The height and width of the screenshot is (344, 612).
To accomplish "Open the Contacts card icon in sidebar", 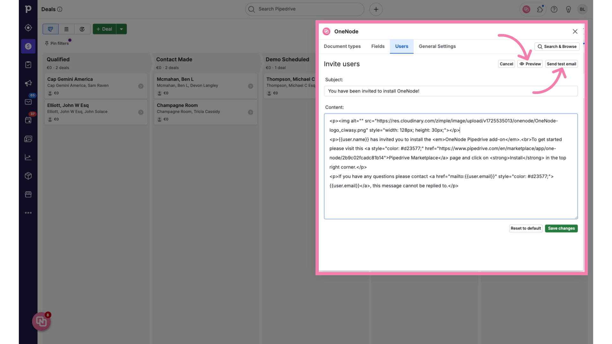I will click(28, 139).
